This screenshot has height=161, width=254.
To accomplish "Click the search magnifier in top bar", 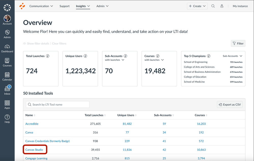I will [213, 6].
